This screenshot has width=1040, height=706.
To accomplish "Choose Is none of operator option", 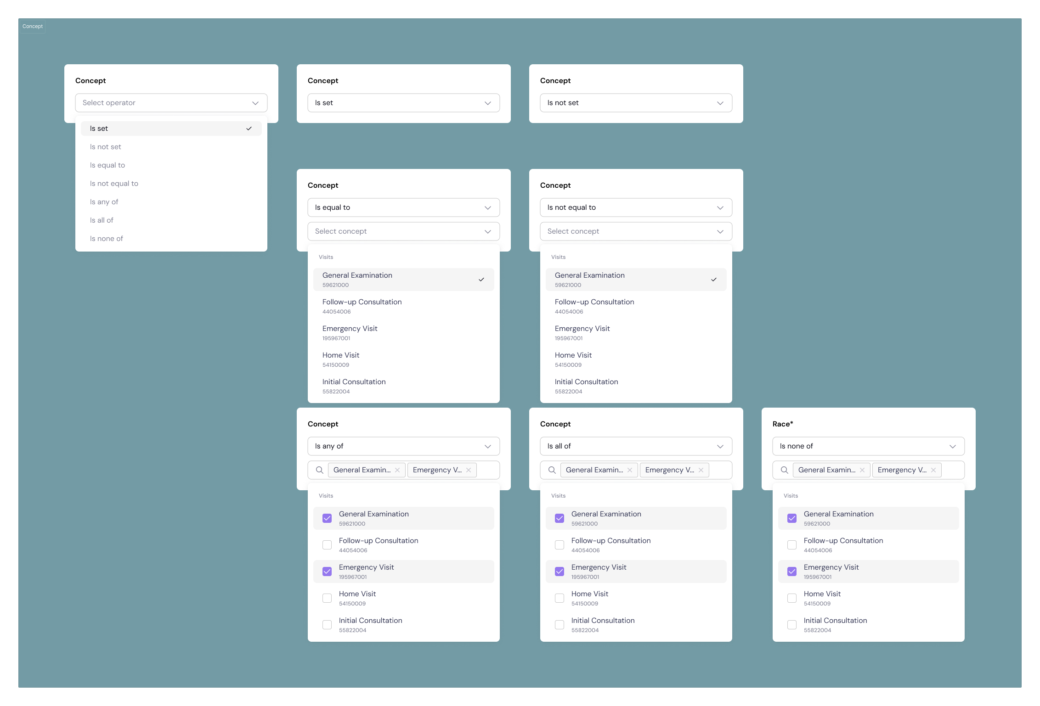I will click(x=107, y=239).
